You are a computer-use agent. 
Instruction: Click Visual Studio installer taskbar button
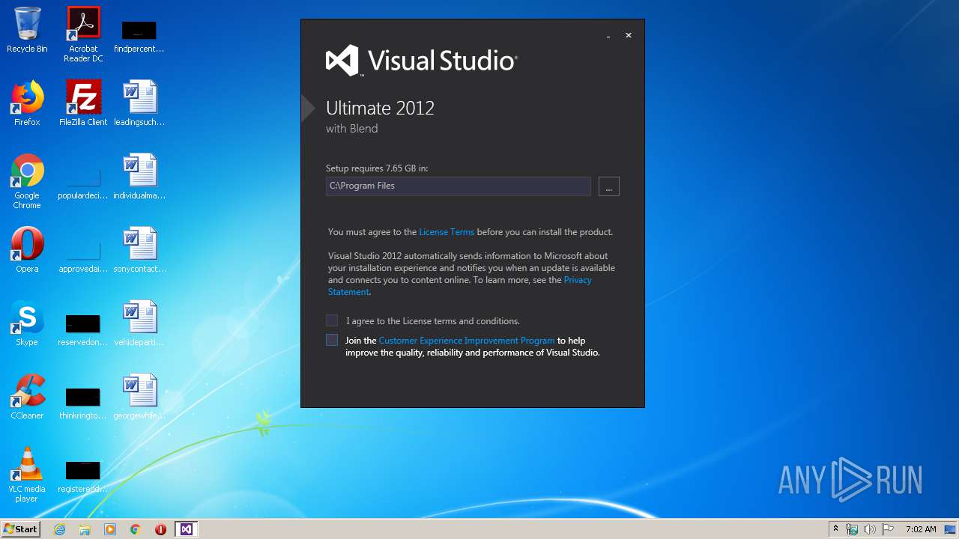pyautogui.click(x=186, y=529)
